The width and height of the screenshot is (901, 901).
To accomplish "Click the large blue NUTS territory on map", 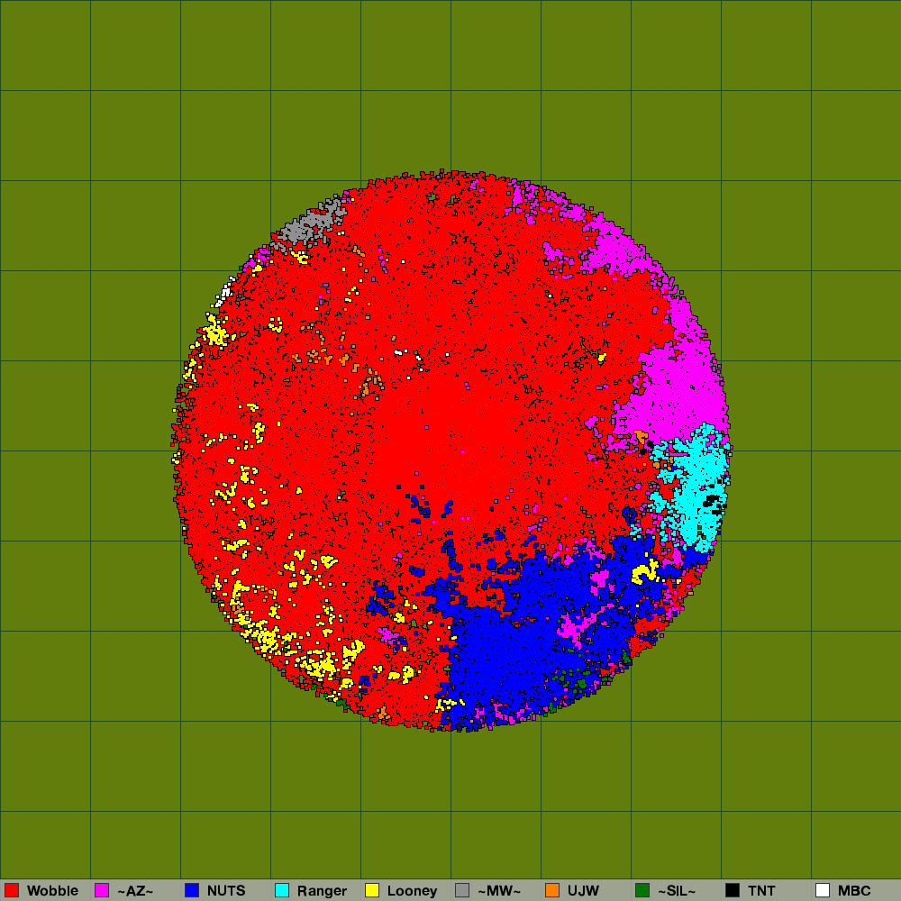I will click(523, 631).
